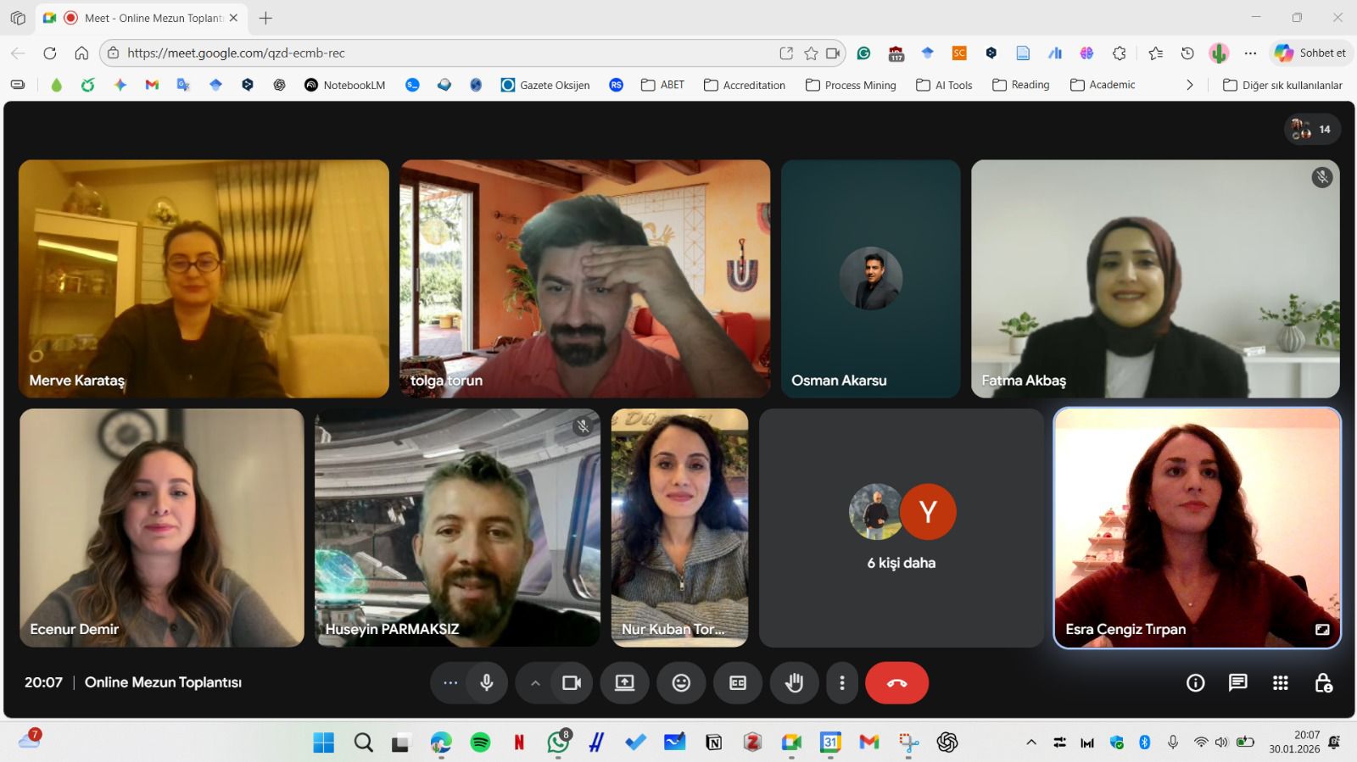This screenshot has width=1357, height=762.
Task: Toggle closed captions on
Action: pos(738,683)
